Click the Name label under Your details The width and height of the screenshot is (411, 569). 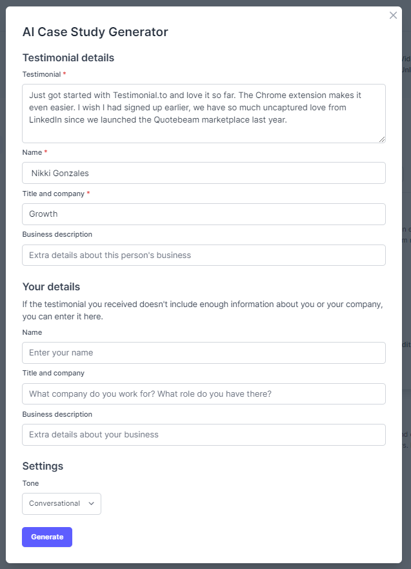(32, 332)
